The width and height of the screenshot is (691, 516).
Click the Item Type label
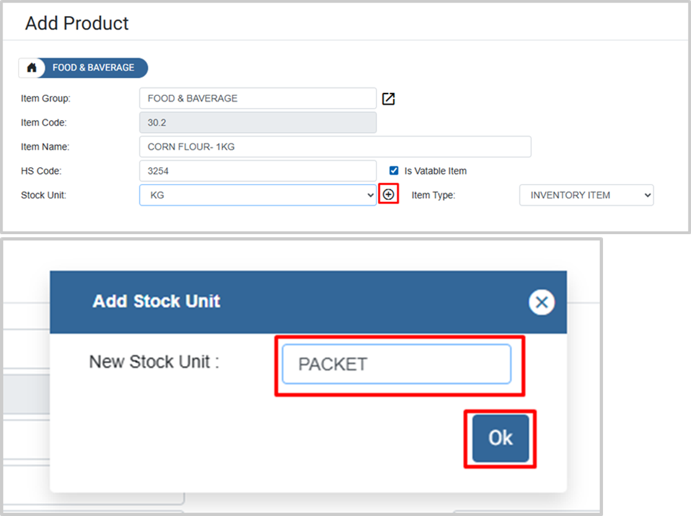tap(433, 195)
